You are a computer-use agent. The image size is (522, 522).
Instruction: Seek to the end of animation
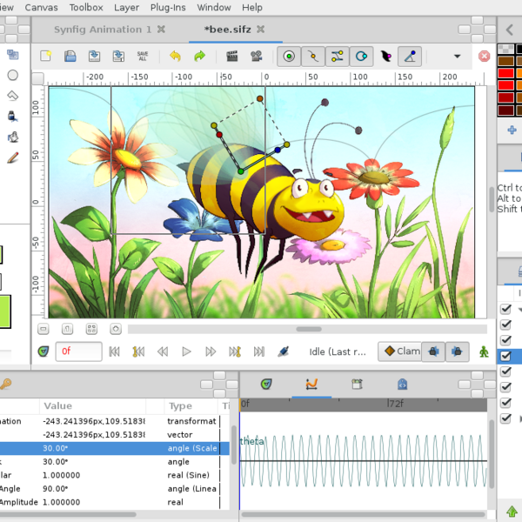[259, 351]
